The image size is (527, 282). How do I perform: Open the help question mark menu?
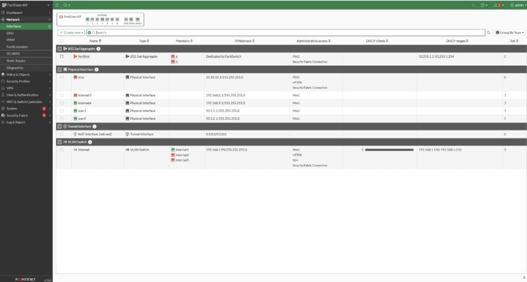click(484, 5)
